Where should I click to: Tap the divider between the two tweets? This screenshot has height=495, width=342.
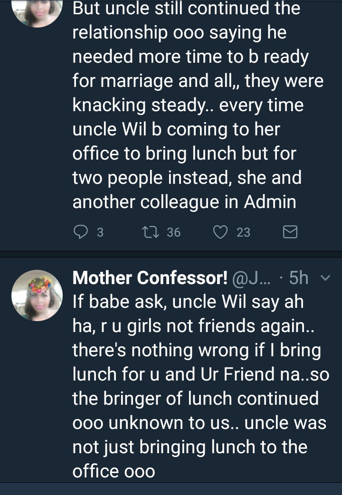(x=171, y=254)
